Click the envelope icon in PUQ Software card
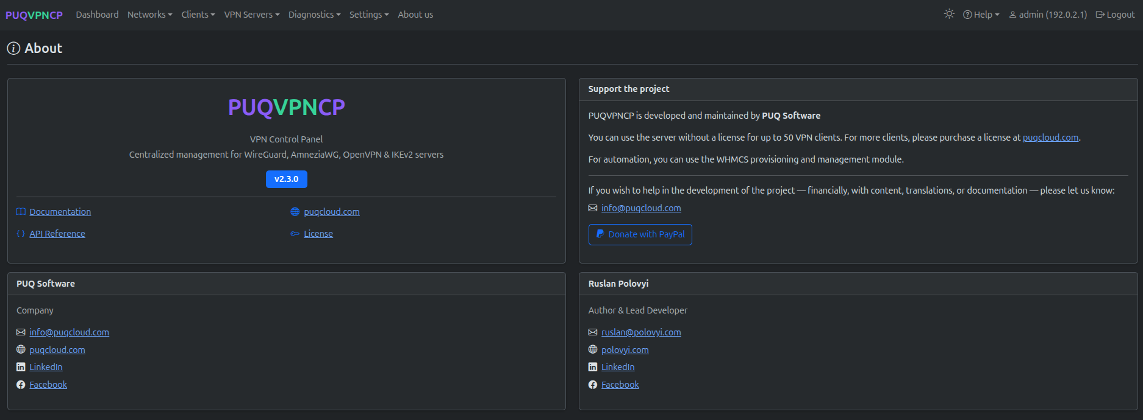 click(21, 332)
